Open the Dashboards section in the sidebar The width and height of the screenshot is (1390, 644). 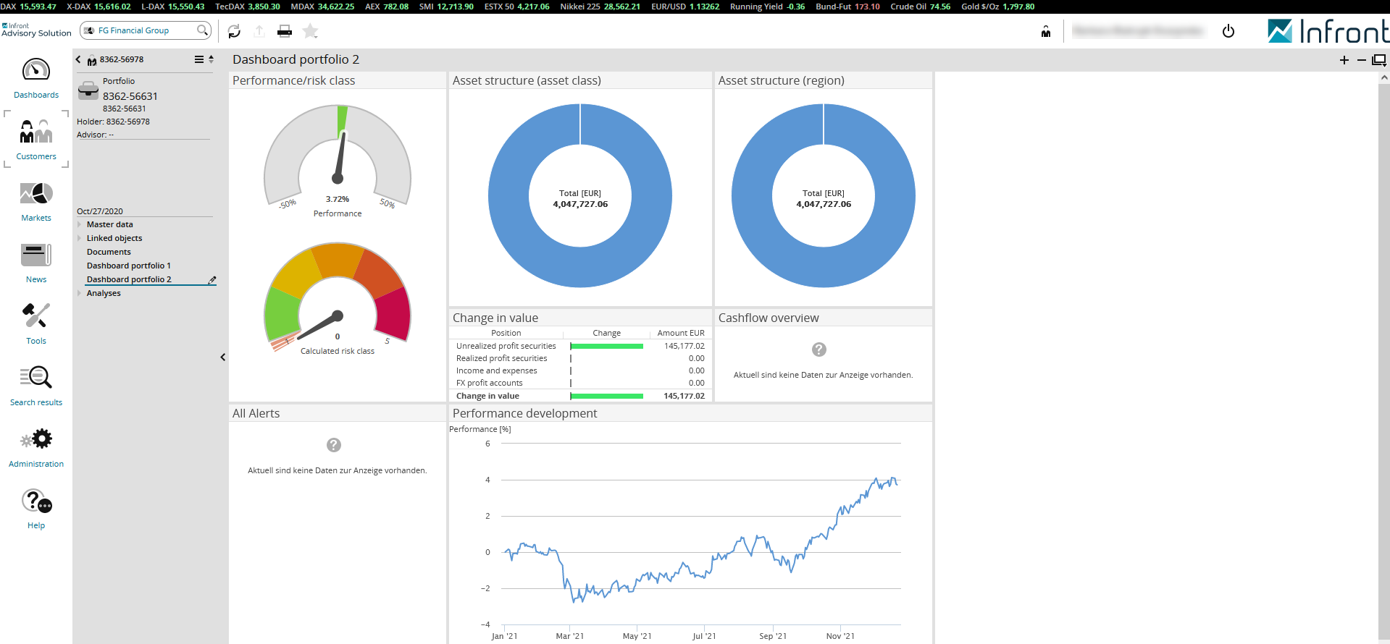click(x=36, y=78)
